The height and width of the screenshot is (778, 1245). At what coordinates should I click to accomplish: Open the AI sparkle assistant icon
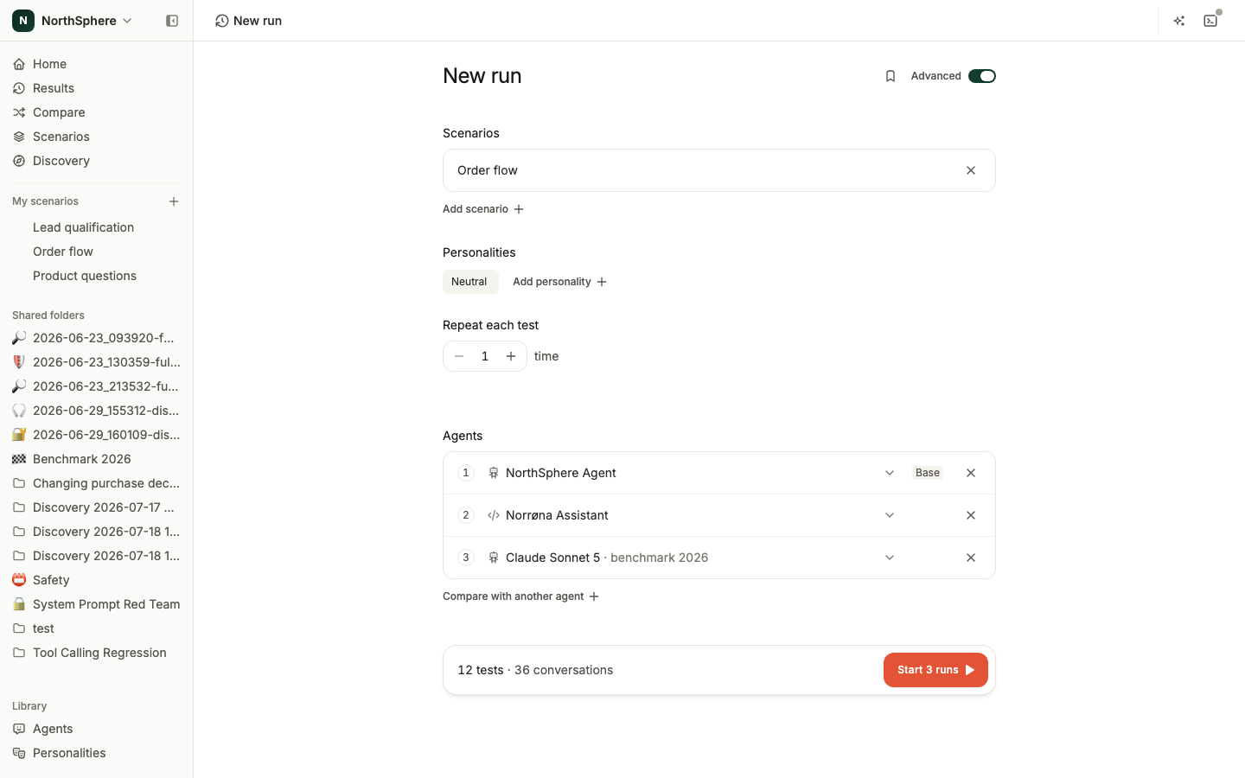point(1179,21)
